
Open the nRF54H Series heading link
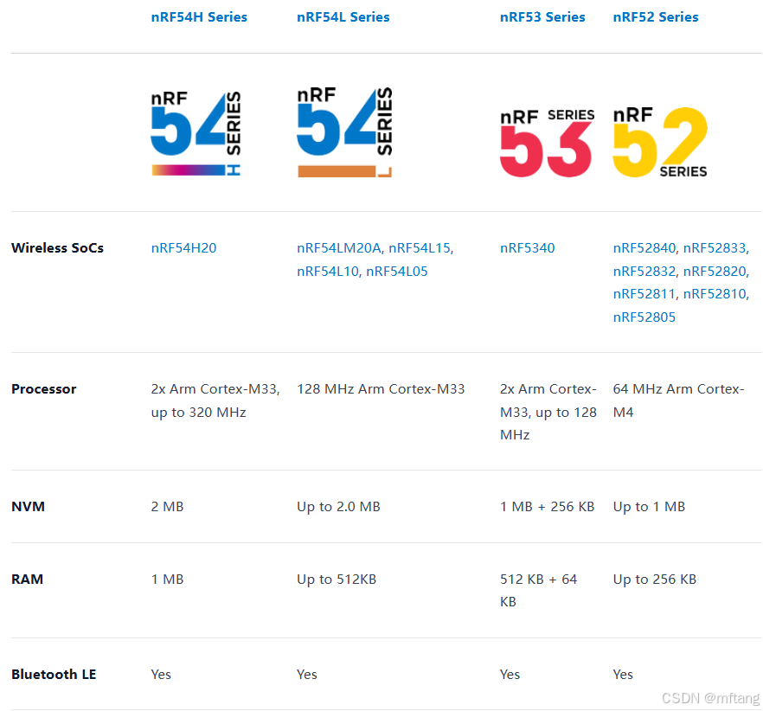(199, 17)
